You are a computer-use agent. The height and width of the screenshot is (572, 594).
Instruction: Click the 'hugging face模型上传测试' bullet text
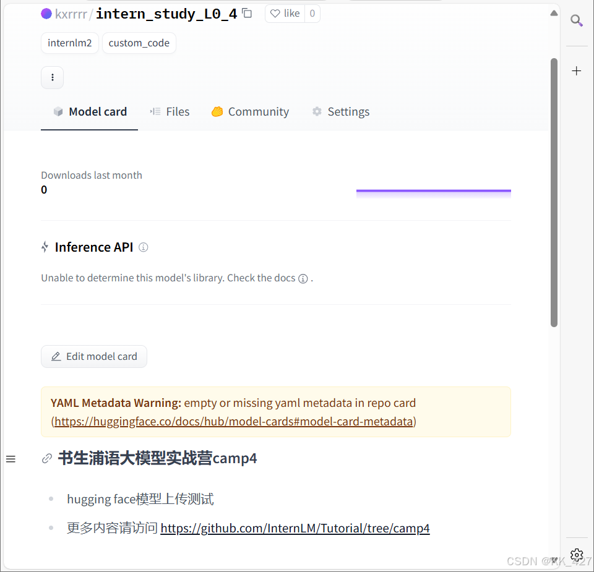[140, 499]
